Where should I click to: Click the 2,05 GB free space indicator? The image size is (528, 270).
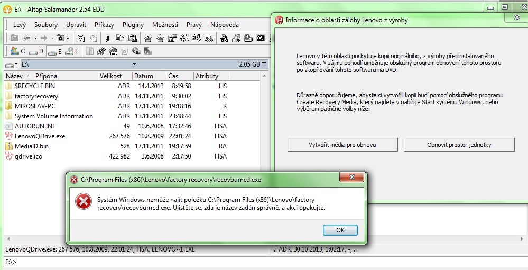coord(249,64)
